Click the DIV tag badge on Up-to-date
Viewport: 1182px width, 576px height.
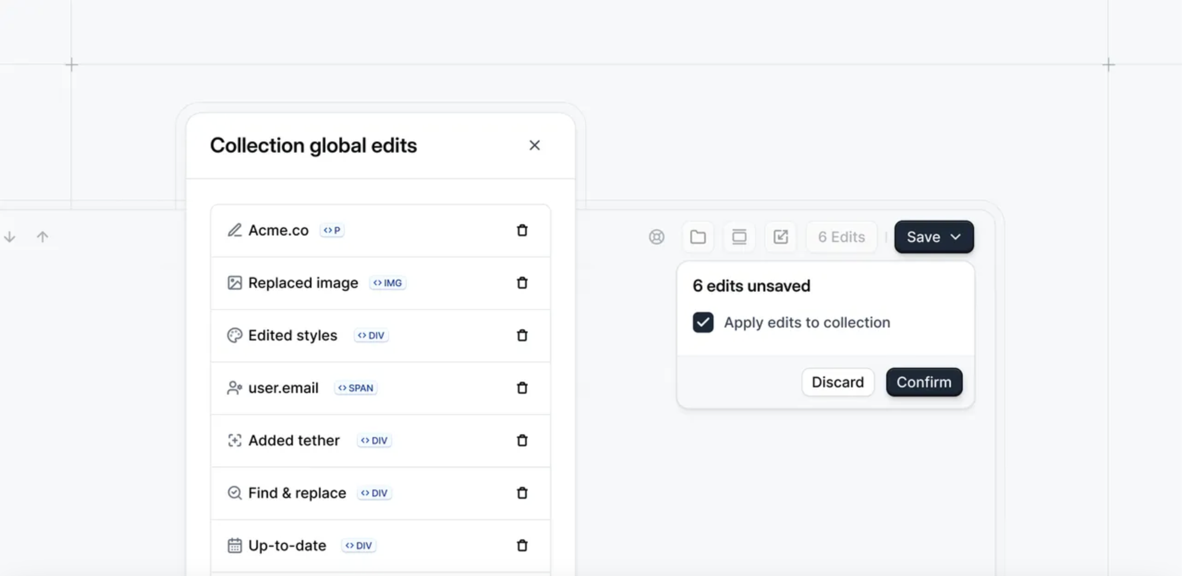tap(359, 545)
